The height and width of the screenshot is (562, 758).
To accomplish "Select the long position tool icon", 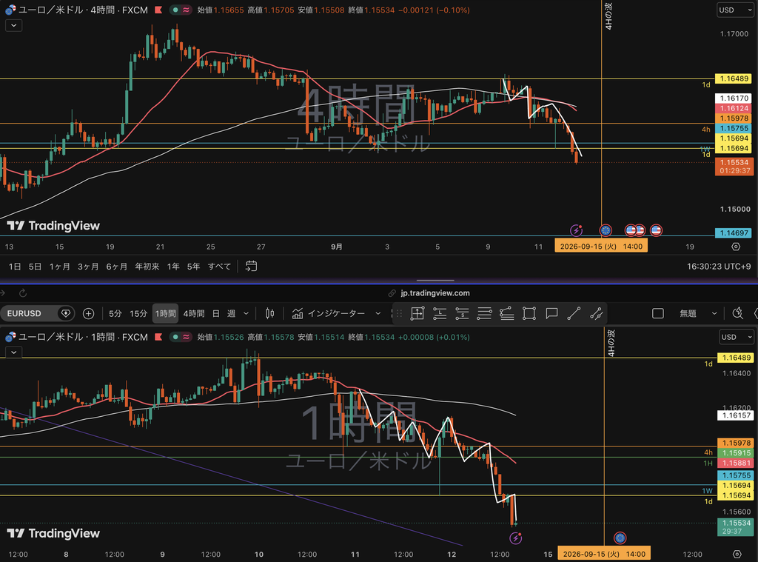I will [x=440, y=314].
